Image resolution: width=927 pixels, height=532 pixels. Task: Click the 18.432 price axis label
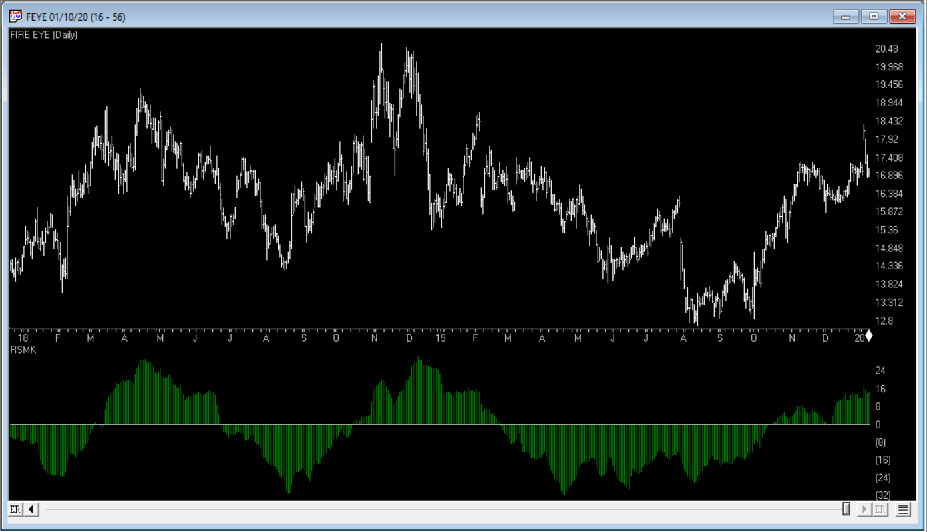[x=890, y=121]
